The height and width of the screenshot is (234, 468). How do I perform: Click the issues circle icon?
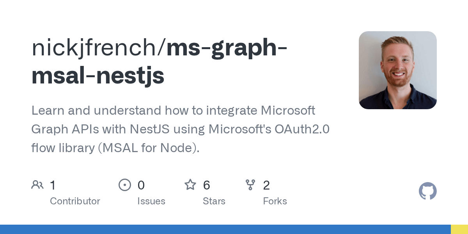coord(125,185)
